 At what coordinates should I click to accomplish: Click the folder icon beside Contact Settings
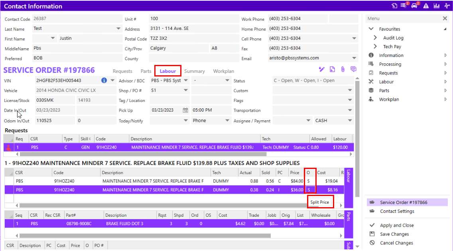pos(372,211)
